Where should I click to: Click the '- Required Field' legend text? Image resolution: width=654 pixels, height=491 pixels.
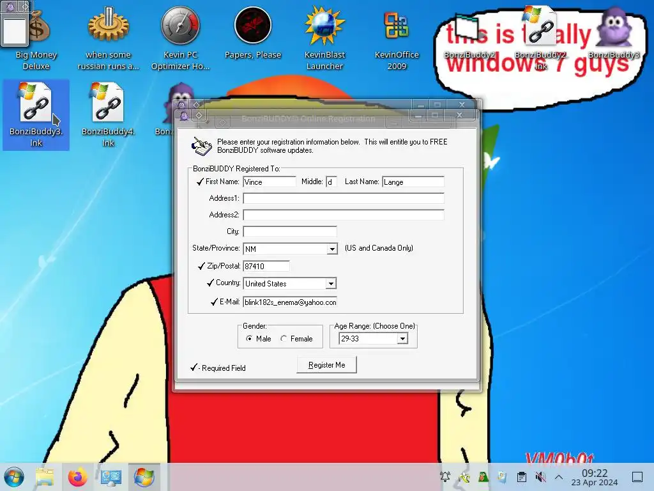tap(222, 368)
